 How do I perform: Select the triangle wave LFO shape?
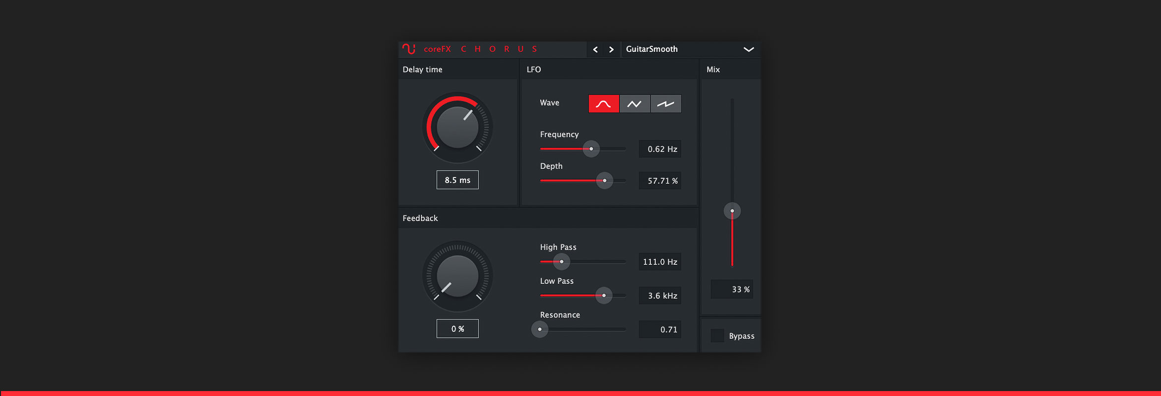[x=635, y=104]
